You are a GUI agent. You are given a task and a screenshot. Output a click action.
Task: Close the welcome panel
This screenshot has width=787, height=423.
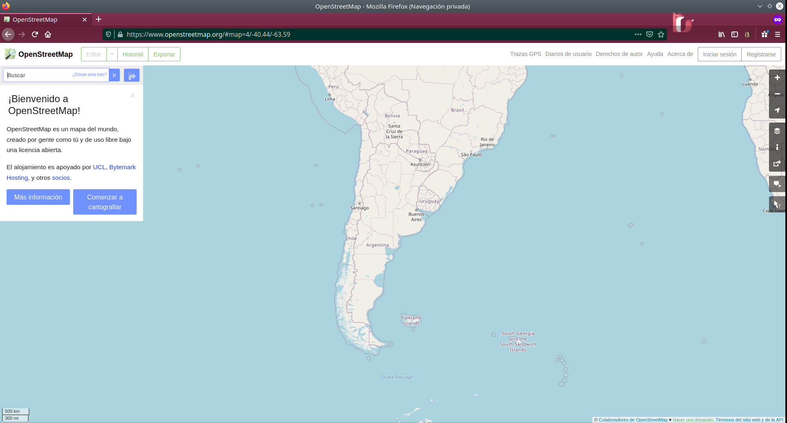click(x=133, y=96)
